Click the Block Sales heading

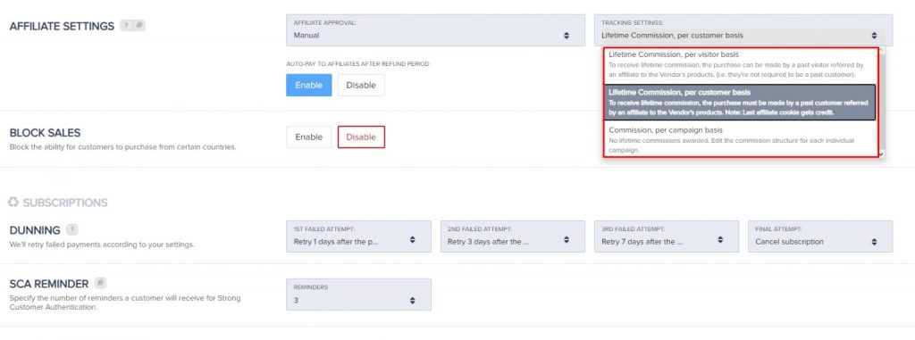(x=45, y=132)
